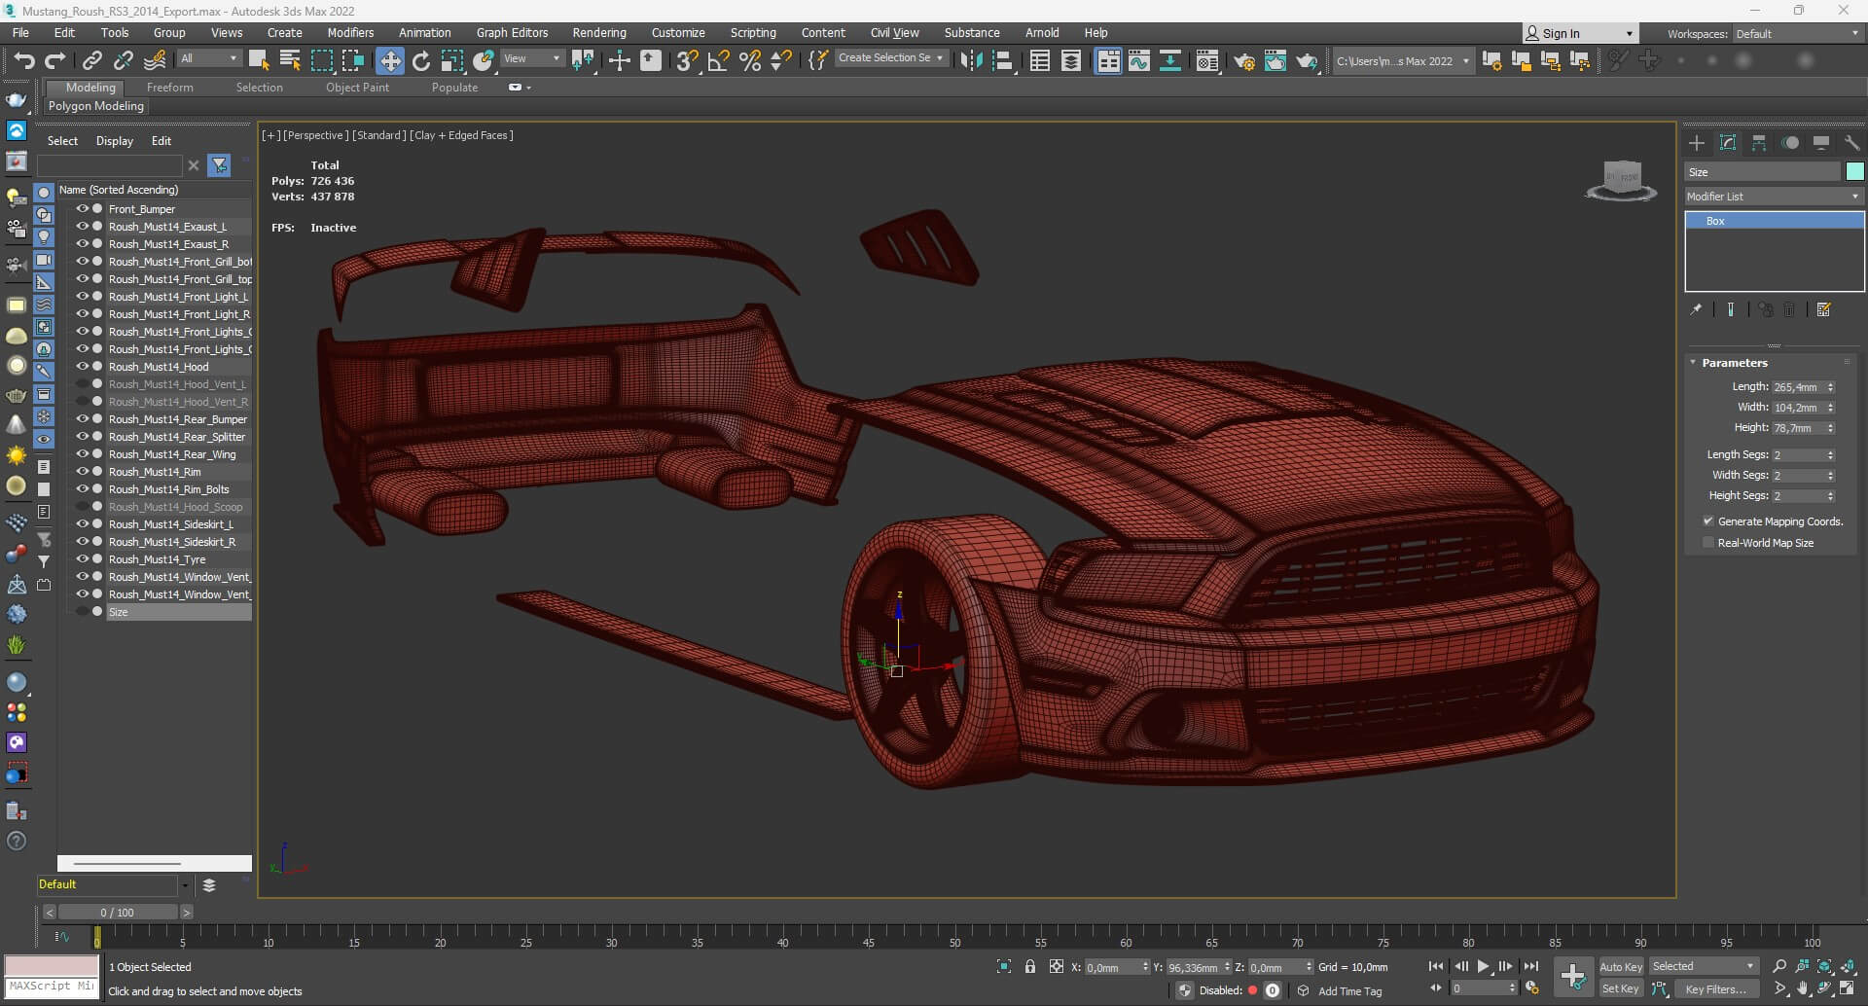The height and width of the screenshot is (1006, 1868).
Task: Click Zoom Extents All Selected icon
Action: [x=1848, y=966]
